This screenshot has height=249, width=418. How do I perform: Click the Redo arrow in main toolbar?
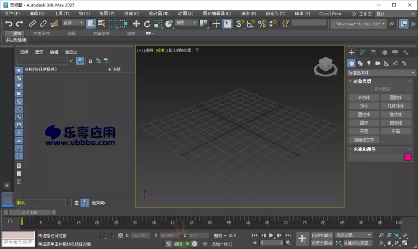(19, 24)
